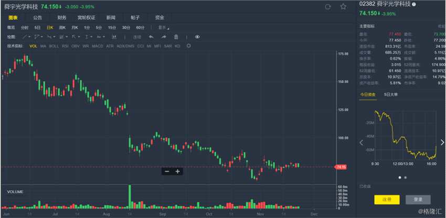The width and height of the screenshot is (446, 218).
Task: Toggle the MI indicator
Action: (x=149, y=46)
